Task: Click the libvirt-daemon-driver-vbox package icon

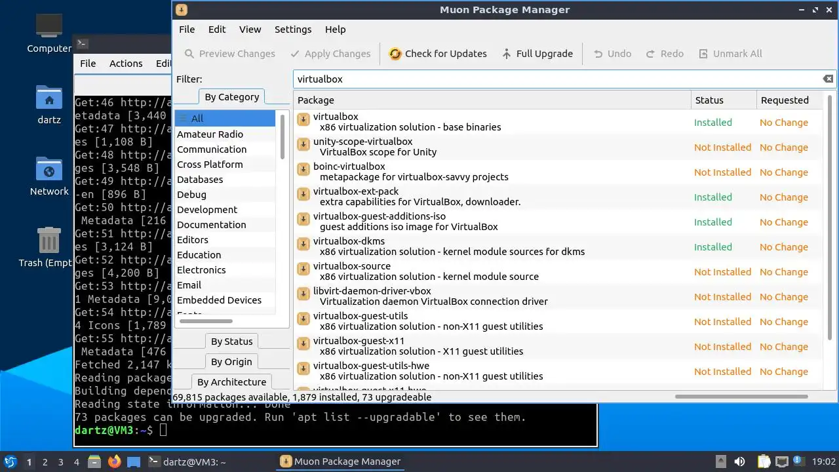Action: (303, 294)
